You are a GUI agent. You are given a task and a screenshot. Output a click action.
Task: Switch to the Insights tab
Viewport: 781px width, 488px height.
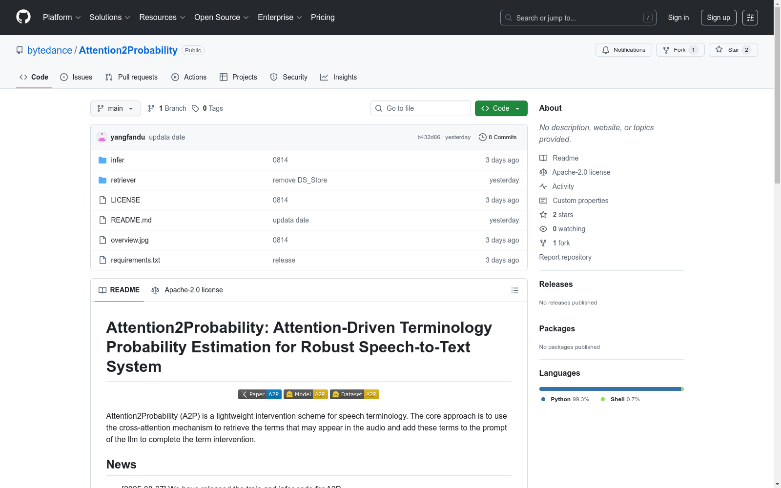coord(339,77)
